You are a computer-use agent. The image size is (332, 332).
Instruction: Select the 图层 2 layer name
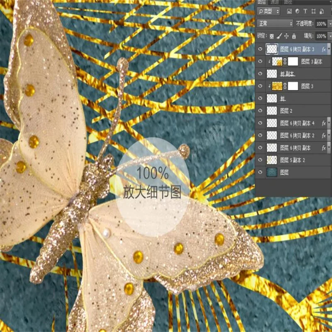coord(286,111)
